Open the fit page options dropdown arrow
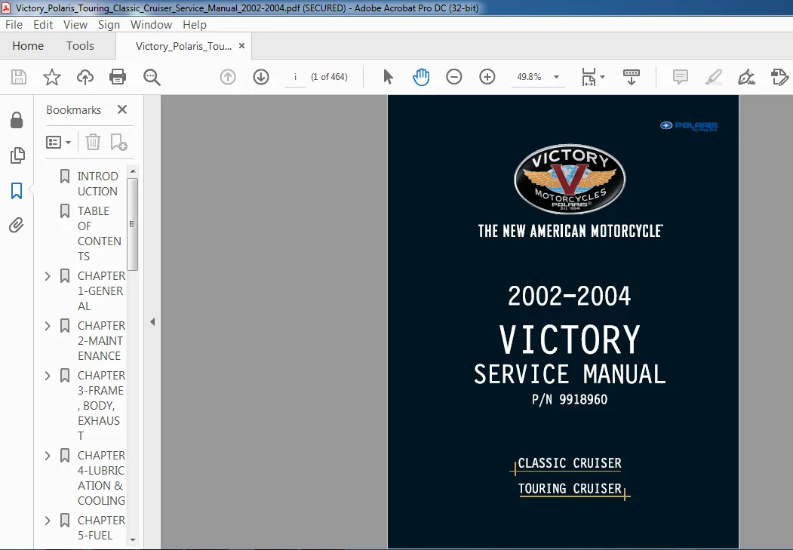The width and height of the screenshot is (793, 550). click(602, 77)
